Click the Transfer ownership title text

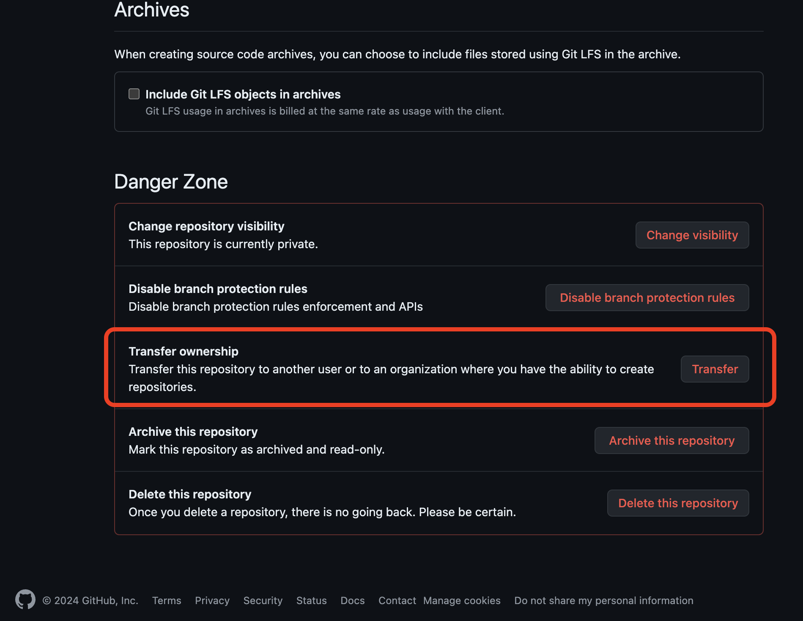click(184, 351)
